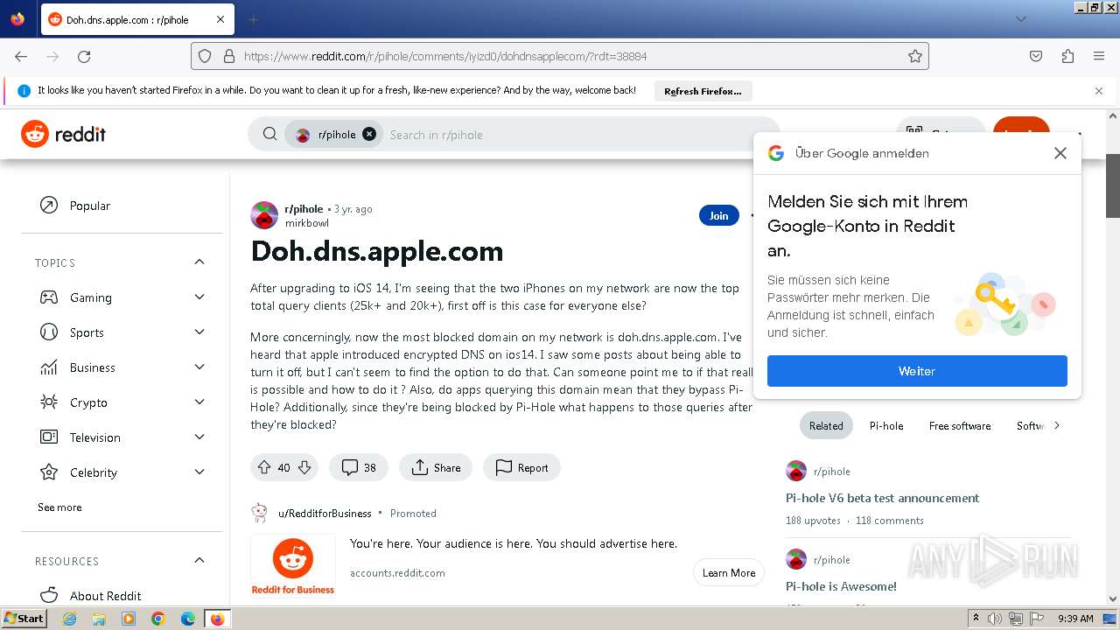Click the volume speaker tray icon

click(995, 619)
